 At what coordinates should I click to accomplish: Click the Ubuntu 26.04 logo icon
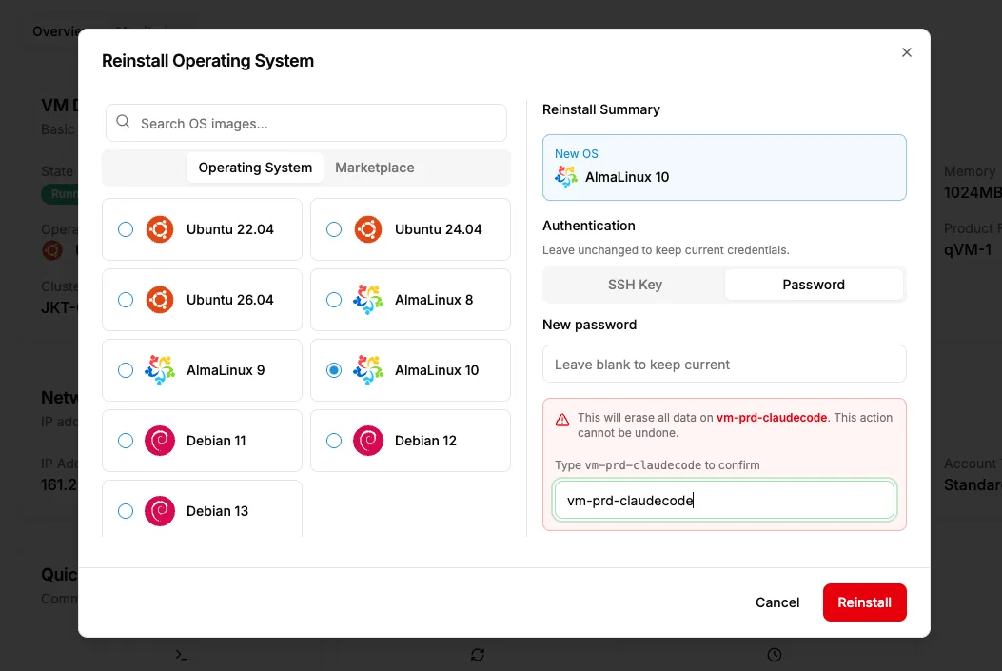point(160,300)
